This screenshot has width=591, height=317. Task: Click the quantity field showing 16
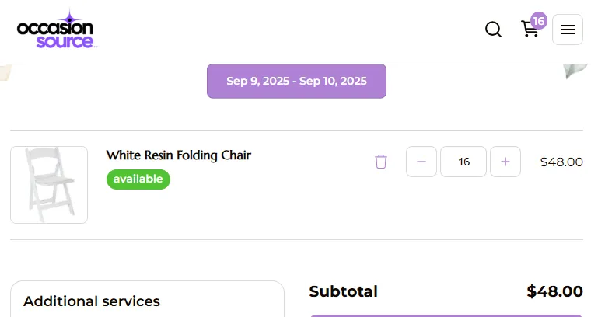[x=463, y=162]
